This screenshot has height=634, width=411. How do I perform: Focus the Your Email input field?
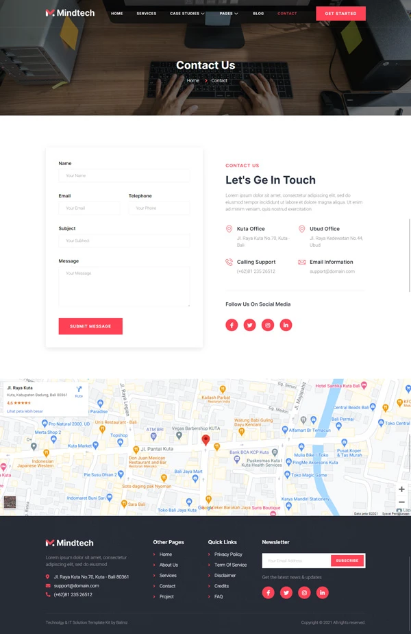(89, 208)
